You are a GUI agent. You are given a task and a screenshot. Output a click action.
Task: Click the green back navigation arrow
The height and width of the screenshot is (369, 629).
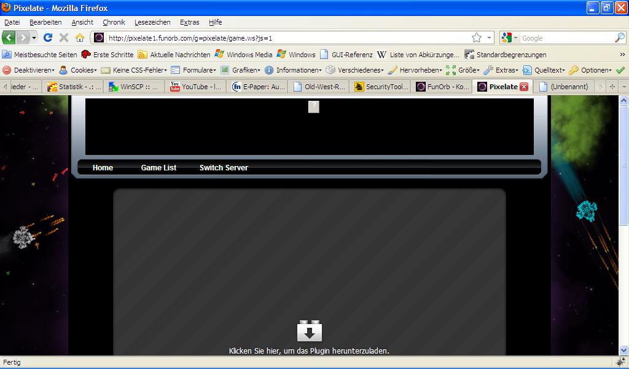9,38
